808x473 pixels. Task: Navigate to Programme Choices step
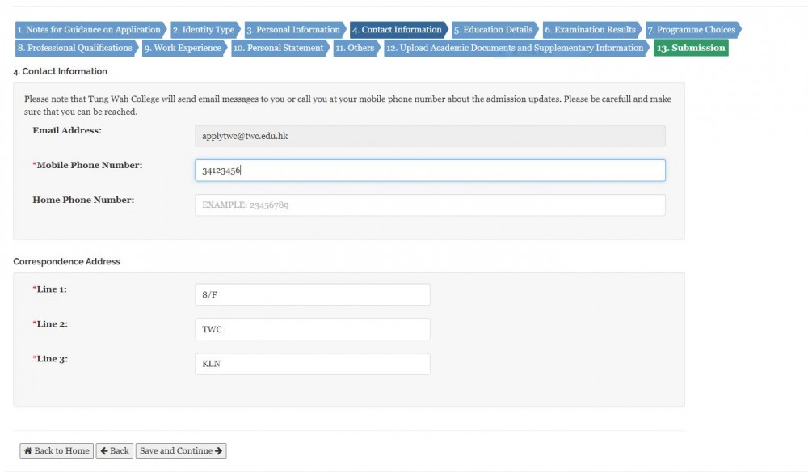pyautogui.click(x=692, y=30)
